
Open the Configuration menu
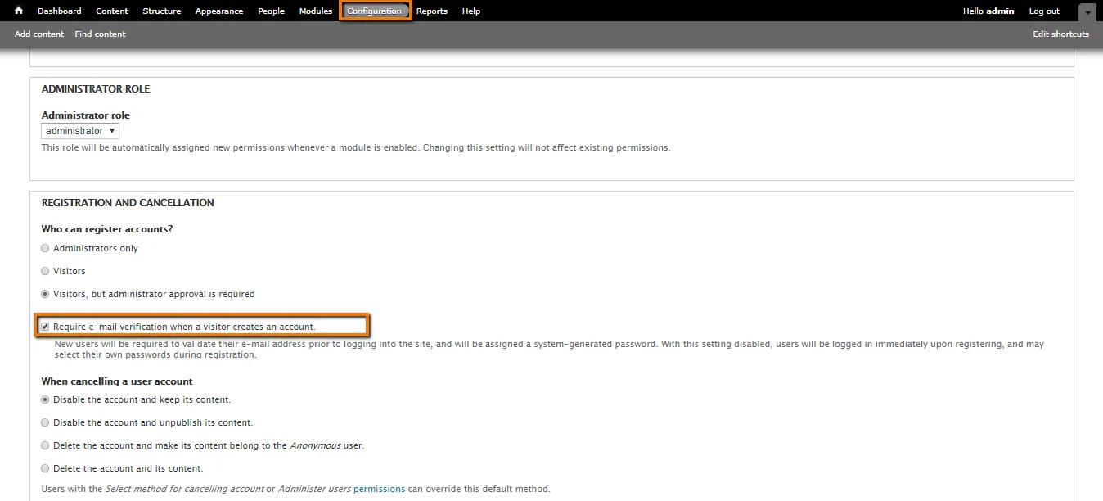(374, 11)
